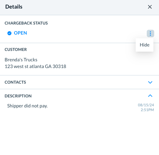
Task: Click the Shipper did not pay note
Action: pos(27,106)
